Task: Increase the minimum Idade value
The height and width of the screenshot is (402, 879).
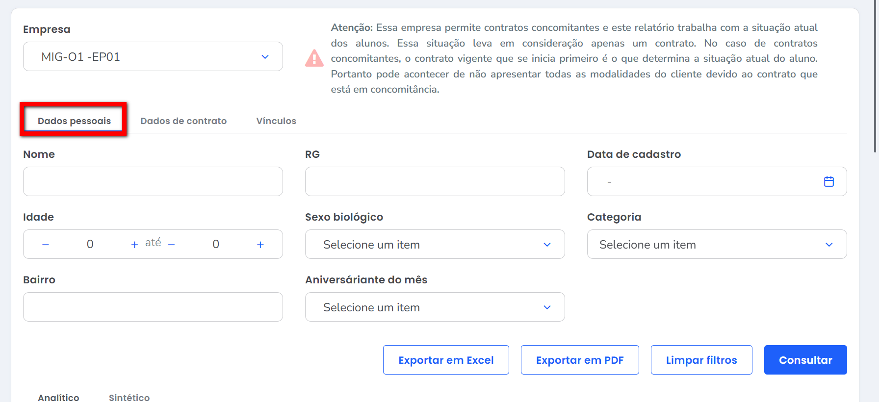Action: (134, 244)
